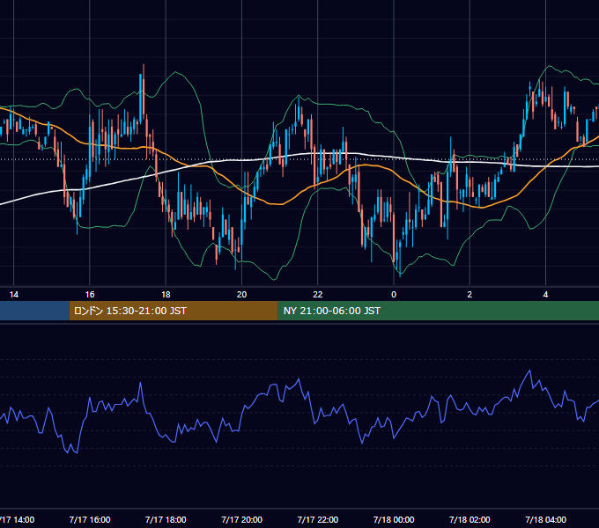Select the ロンドン 15:30-21:00 JST session bar
599x528 pixels.
[x=174, y=311]
